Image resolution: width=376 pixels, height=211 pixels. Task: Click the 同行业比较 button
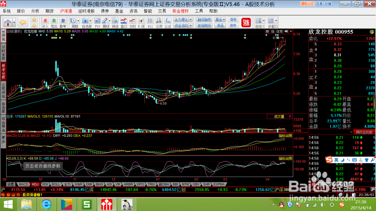(364, 132)
